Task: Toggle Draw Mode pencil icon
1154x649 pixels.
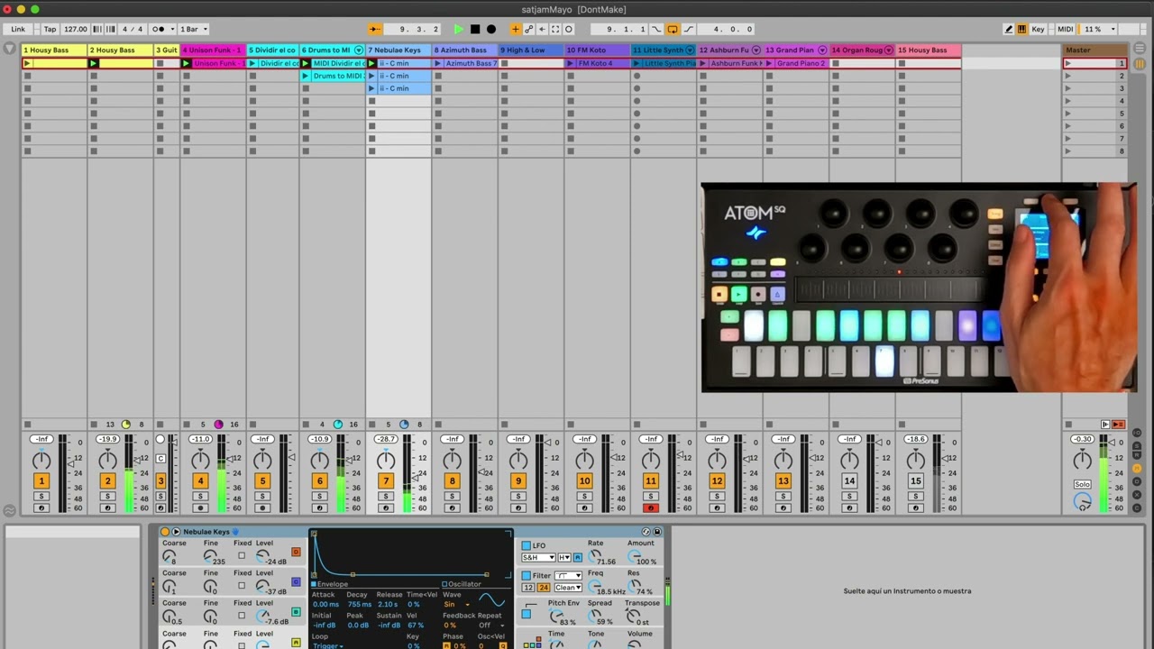Action: (1008, 29)
